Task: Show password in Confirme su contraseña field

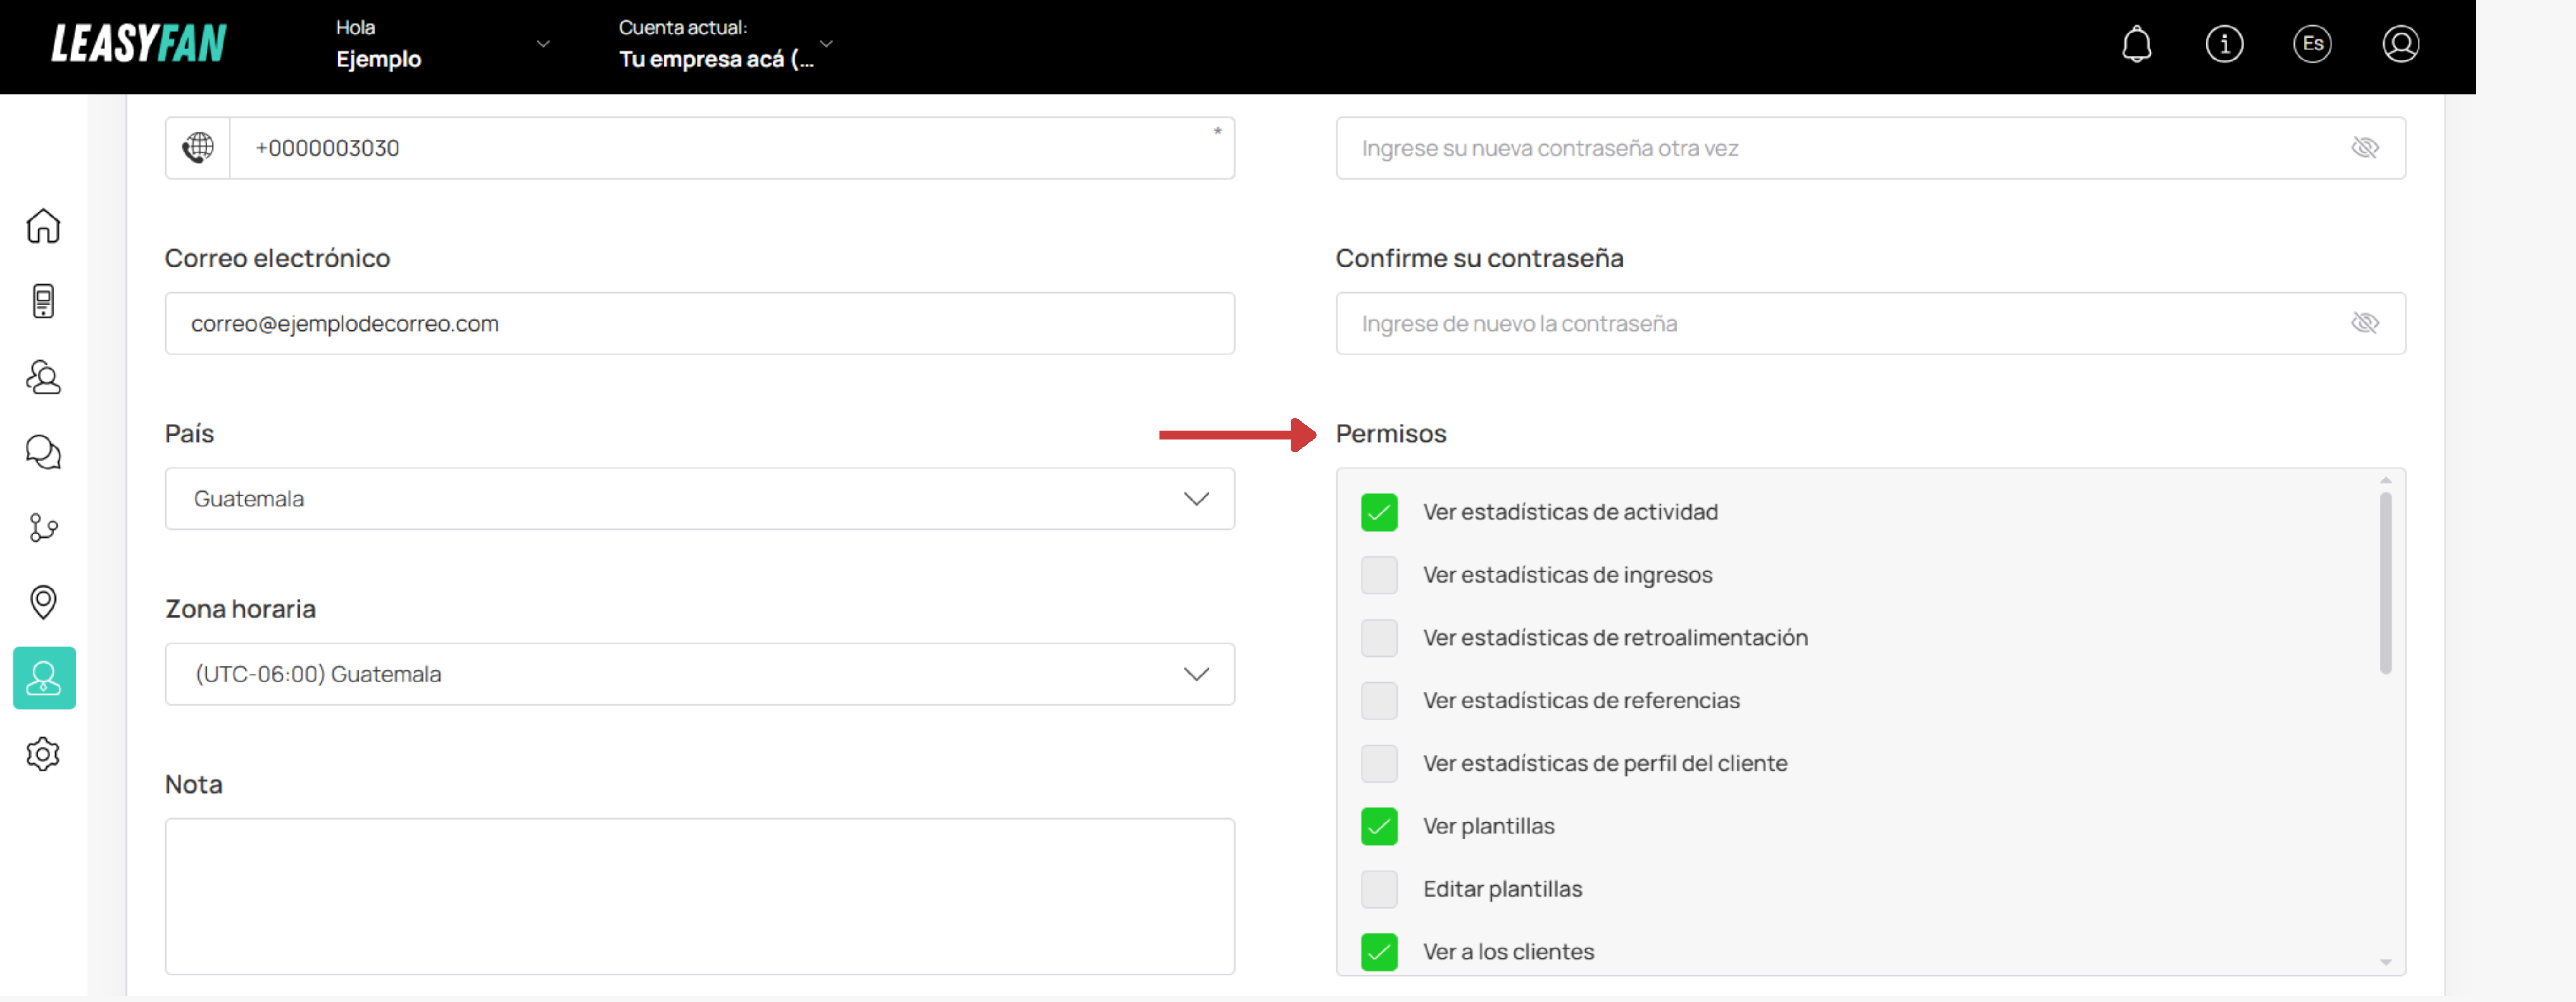Action: pyautogui.click(x=2365, y=323)
